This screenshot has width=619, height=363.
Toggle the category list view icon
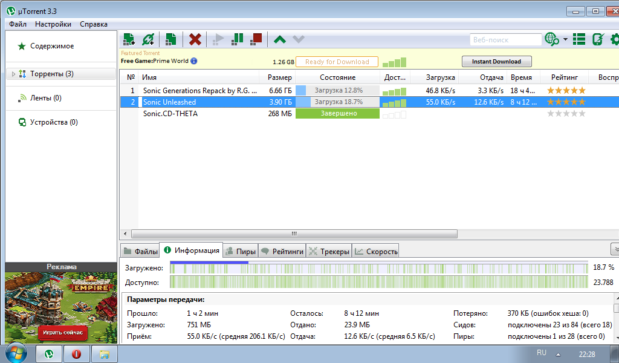(579, 39)
